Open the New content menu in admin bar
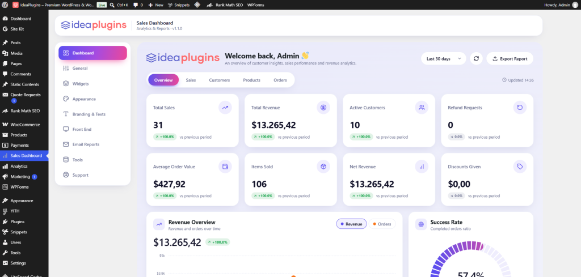 click(155, 5)
